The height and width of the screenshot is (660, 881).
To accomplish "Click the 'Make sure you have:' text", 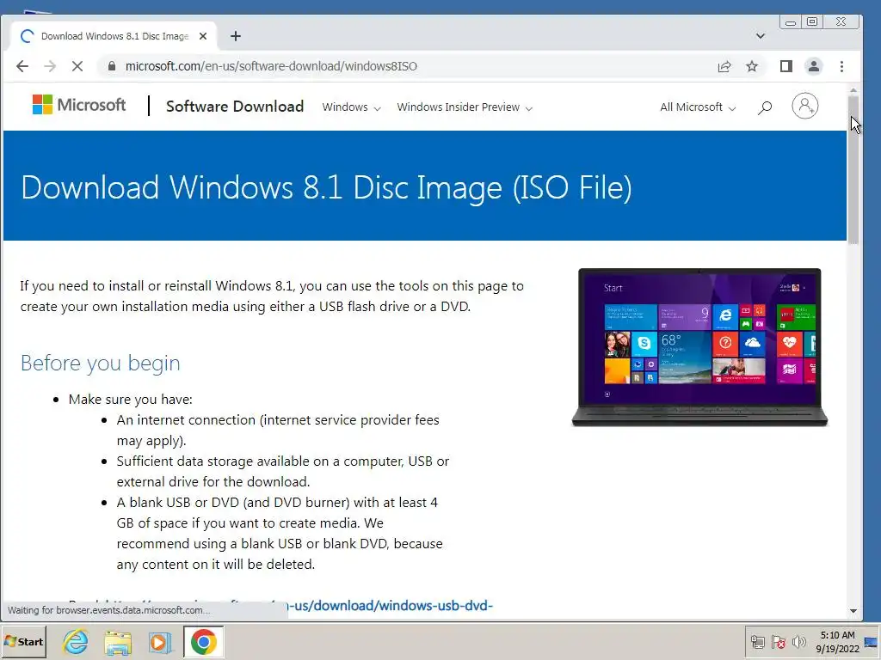I will coord(131,399).
